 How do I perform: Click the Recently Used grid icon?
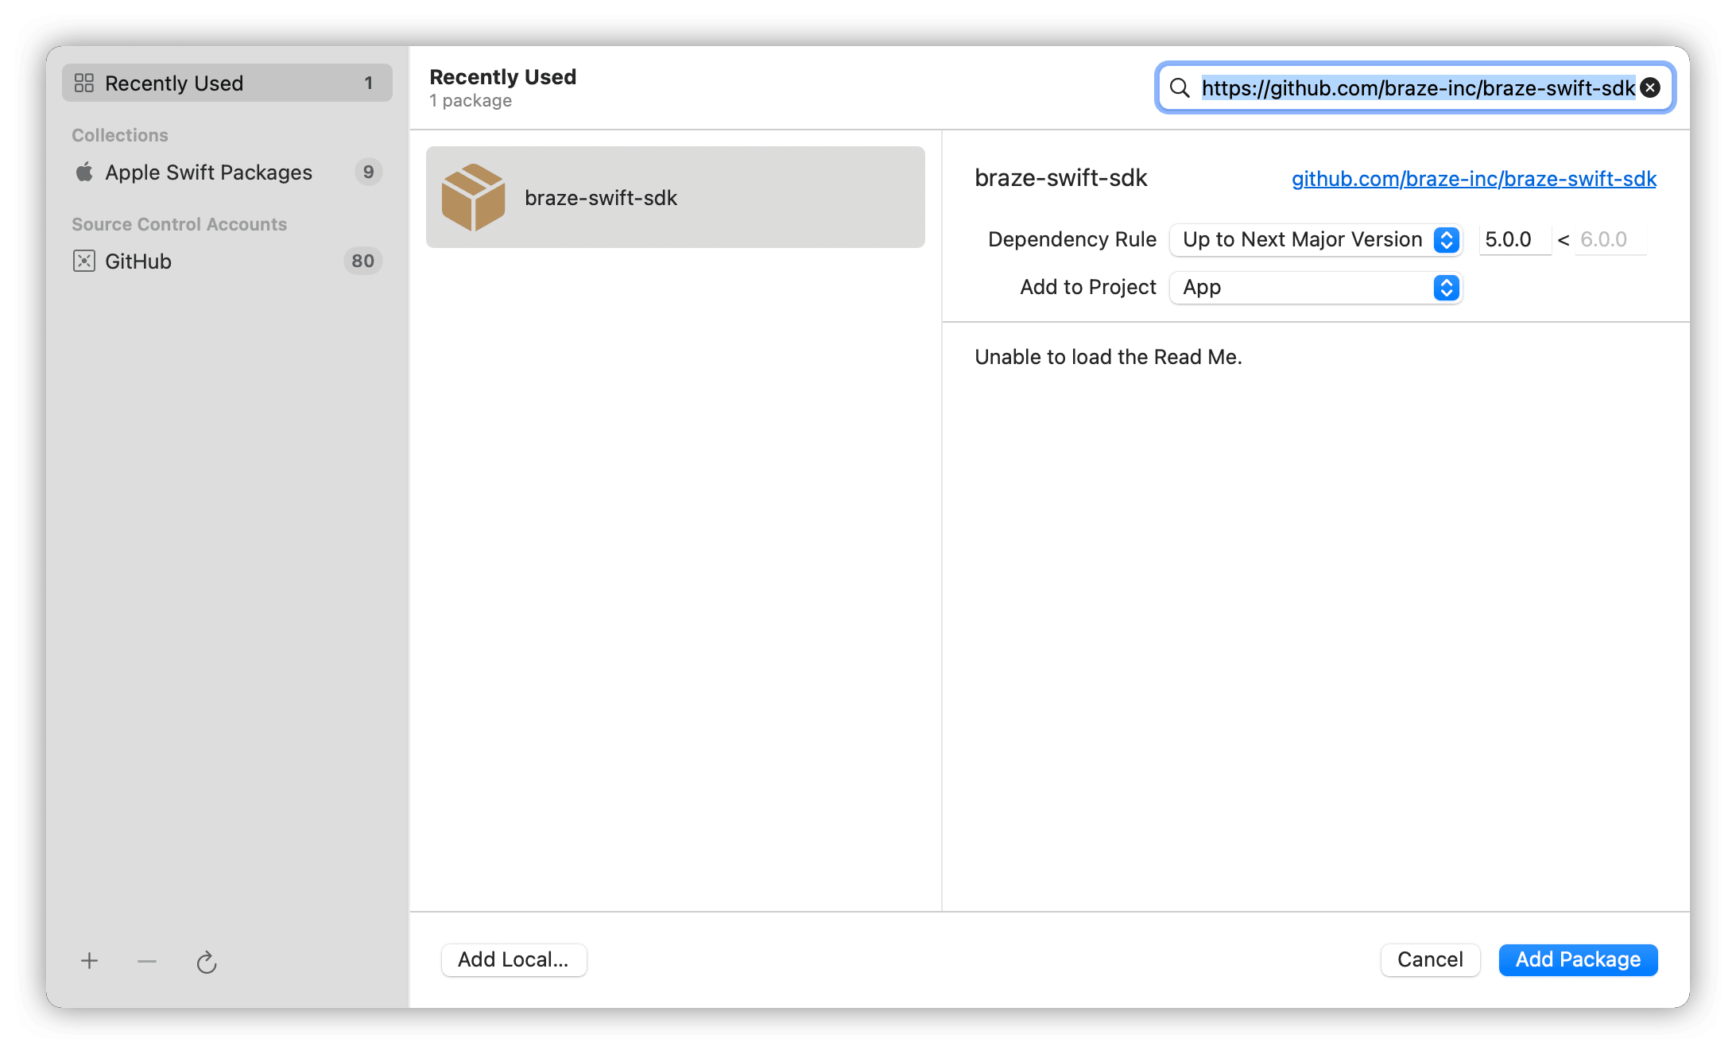pos(84,83)
